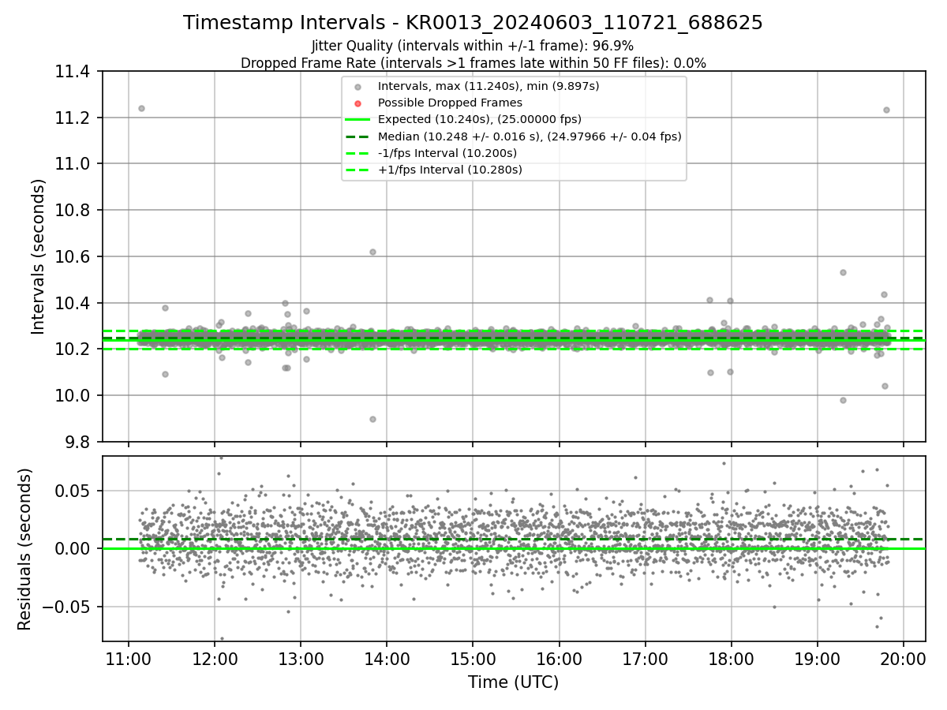Click legend entry '+1/fps Interval (10.280s)'
Viewport: 947px width, 710px height.
450,170
